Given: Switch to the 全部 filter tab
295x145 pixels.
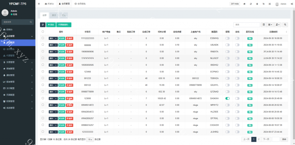Looking at the screenshot, I should click(x=44, y=16).
